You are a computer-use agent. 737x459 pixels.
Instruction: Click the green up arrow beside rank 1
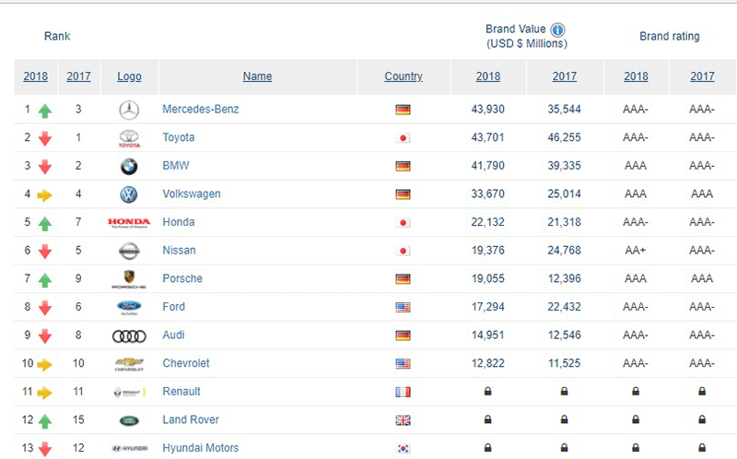click(x=45, y=111)
